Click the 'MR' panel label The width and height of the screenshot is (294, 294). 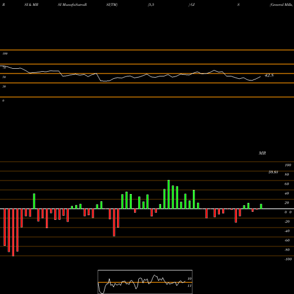[262, 153]
